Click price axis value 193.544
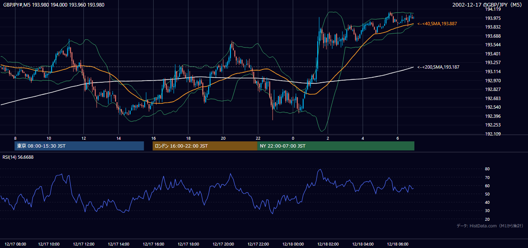The height and width of the screenshot is (248, 528). 493,45
